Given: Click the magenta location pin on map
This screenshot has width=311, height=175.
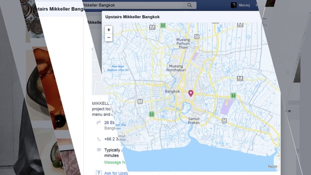Looking at the screenshot, I should click(191, 93).
